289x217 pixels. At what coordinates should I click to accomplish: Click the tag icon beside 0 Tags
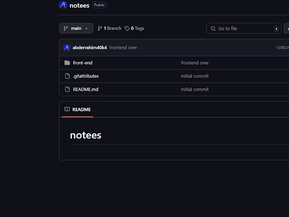(x=127, y=28)
